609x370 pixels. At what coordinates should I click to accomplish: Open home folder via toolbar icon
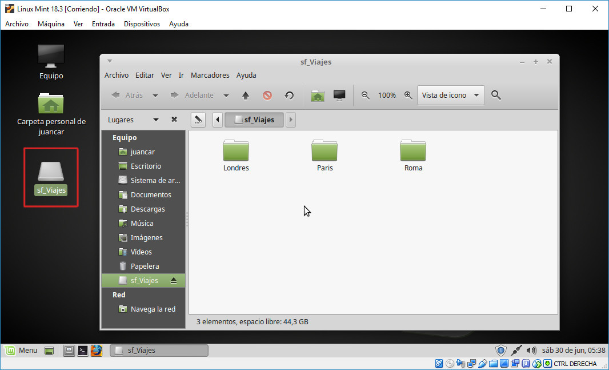click(318, 96)
